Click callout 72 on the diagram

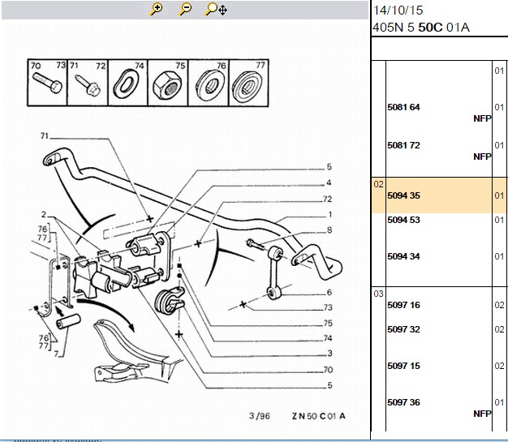pyautogui.click(x=328, y=200)
